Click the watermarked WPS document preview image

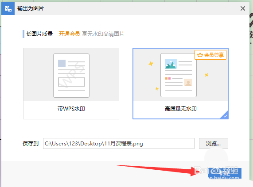click(x=71, y=76)
